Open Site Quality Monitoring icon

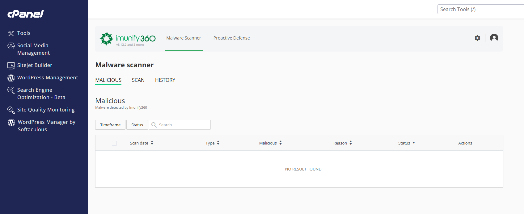click(x=11, y=110)
